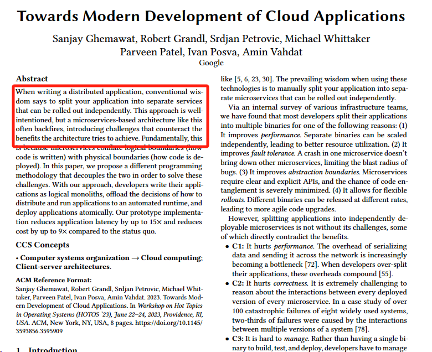432x352 pixels.
Task: Click the C2 bullet about correctness
Action: [x=316, y=306]
